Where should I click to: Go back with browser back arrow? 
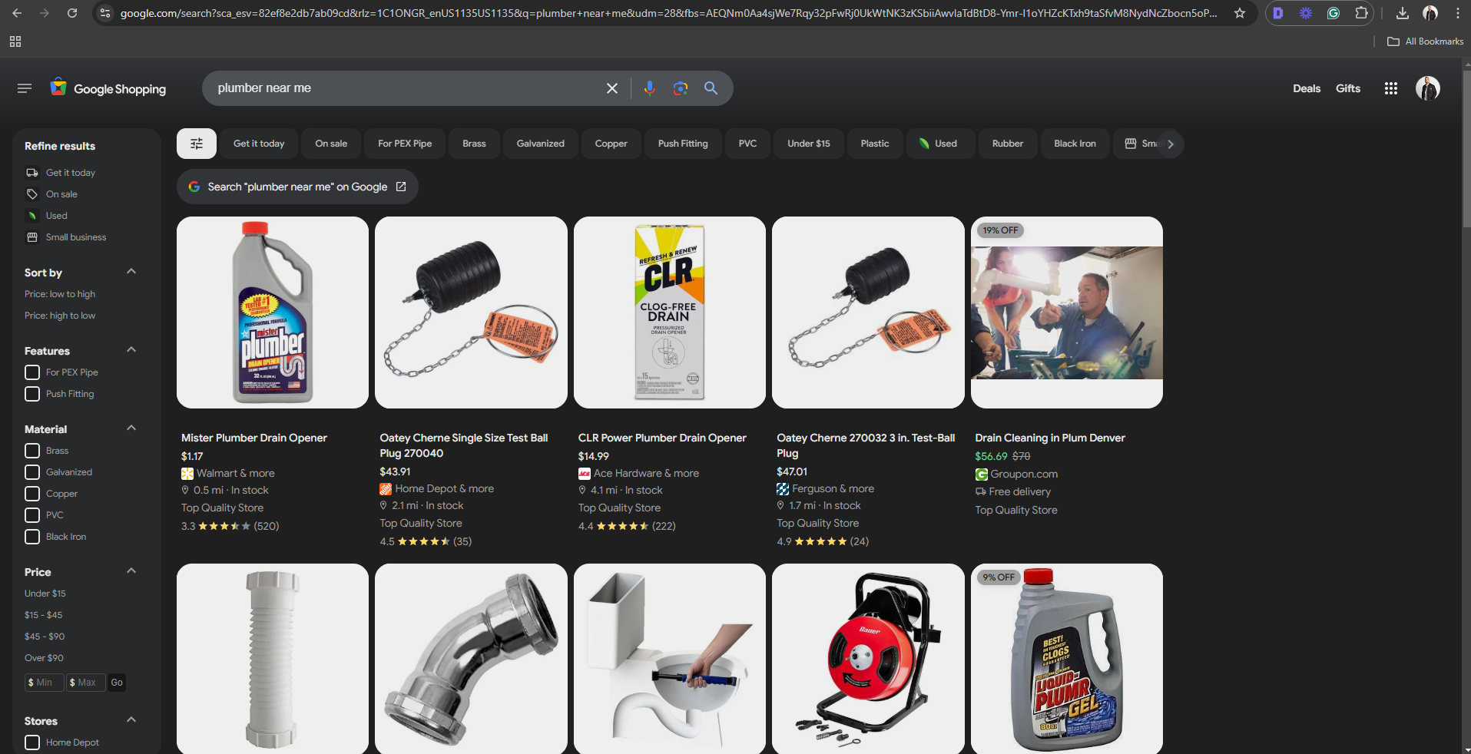[x=17, y=13]
